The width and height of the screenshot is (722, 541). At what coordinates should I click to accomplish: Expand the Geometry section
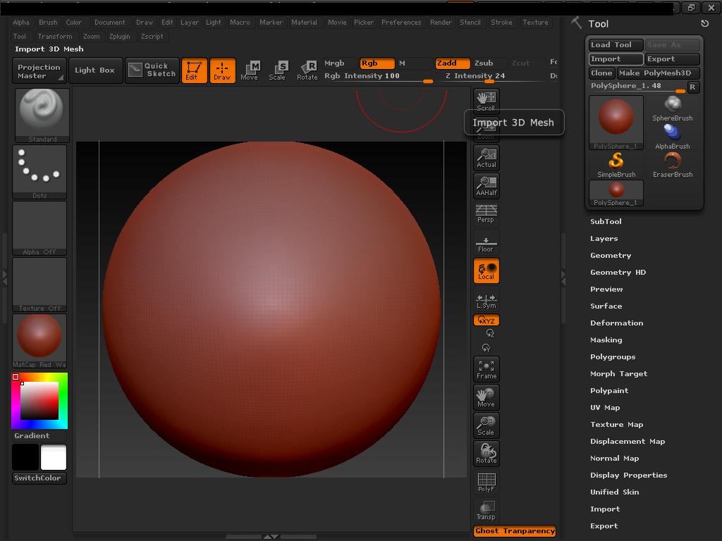tap(611, 255)
